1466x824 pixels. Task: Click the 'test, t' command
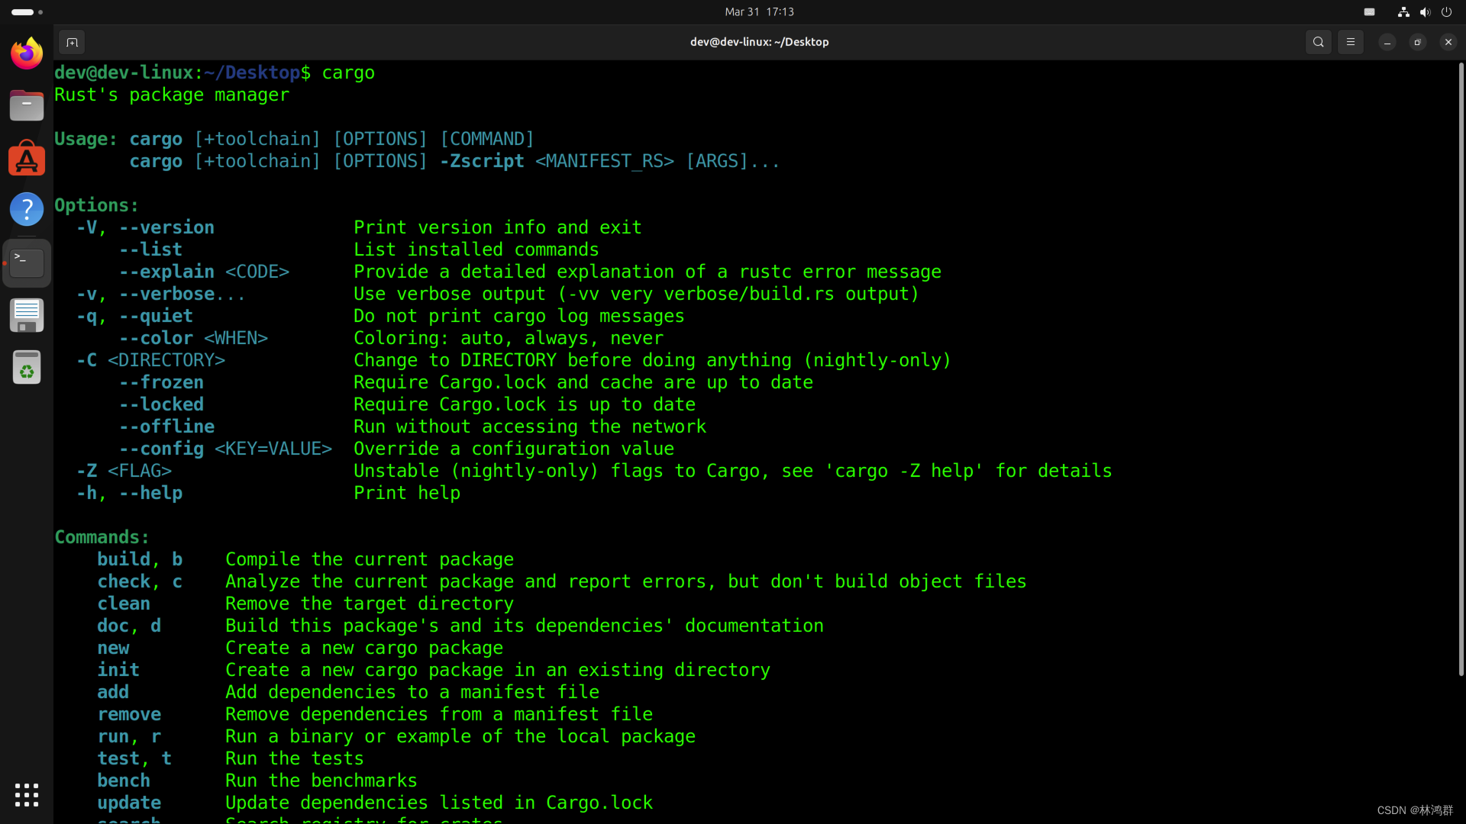click(134, 758)
